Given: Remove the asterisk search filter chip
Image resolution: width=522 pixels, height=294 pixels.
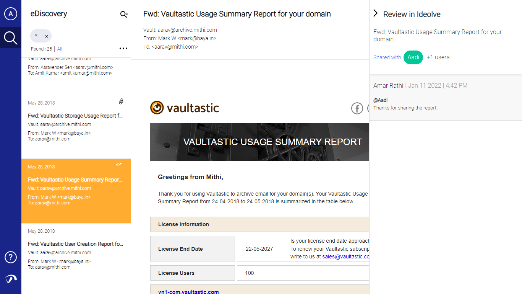Looking at the screenshot, I should coord(47,36).
